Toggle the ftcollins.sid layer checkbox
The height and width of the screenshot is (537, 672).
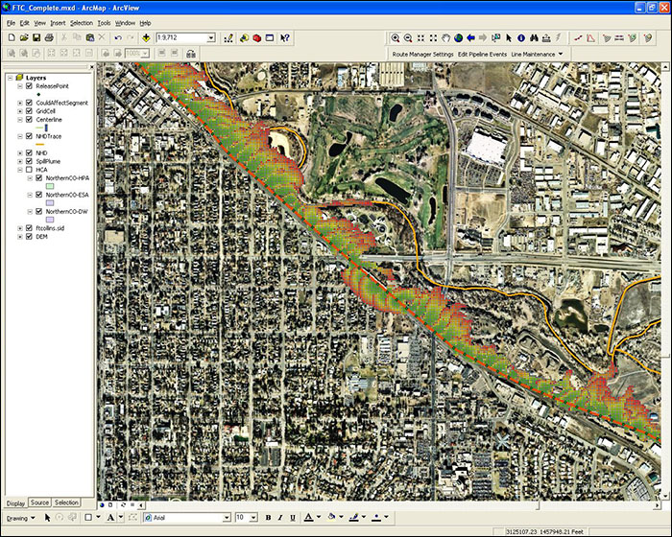[29, 228]
